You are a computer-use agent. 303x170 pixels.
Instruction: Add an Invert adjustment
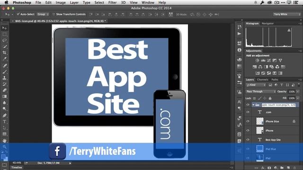pyautogui.click(x=258, y=73)
